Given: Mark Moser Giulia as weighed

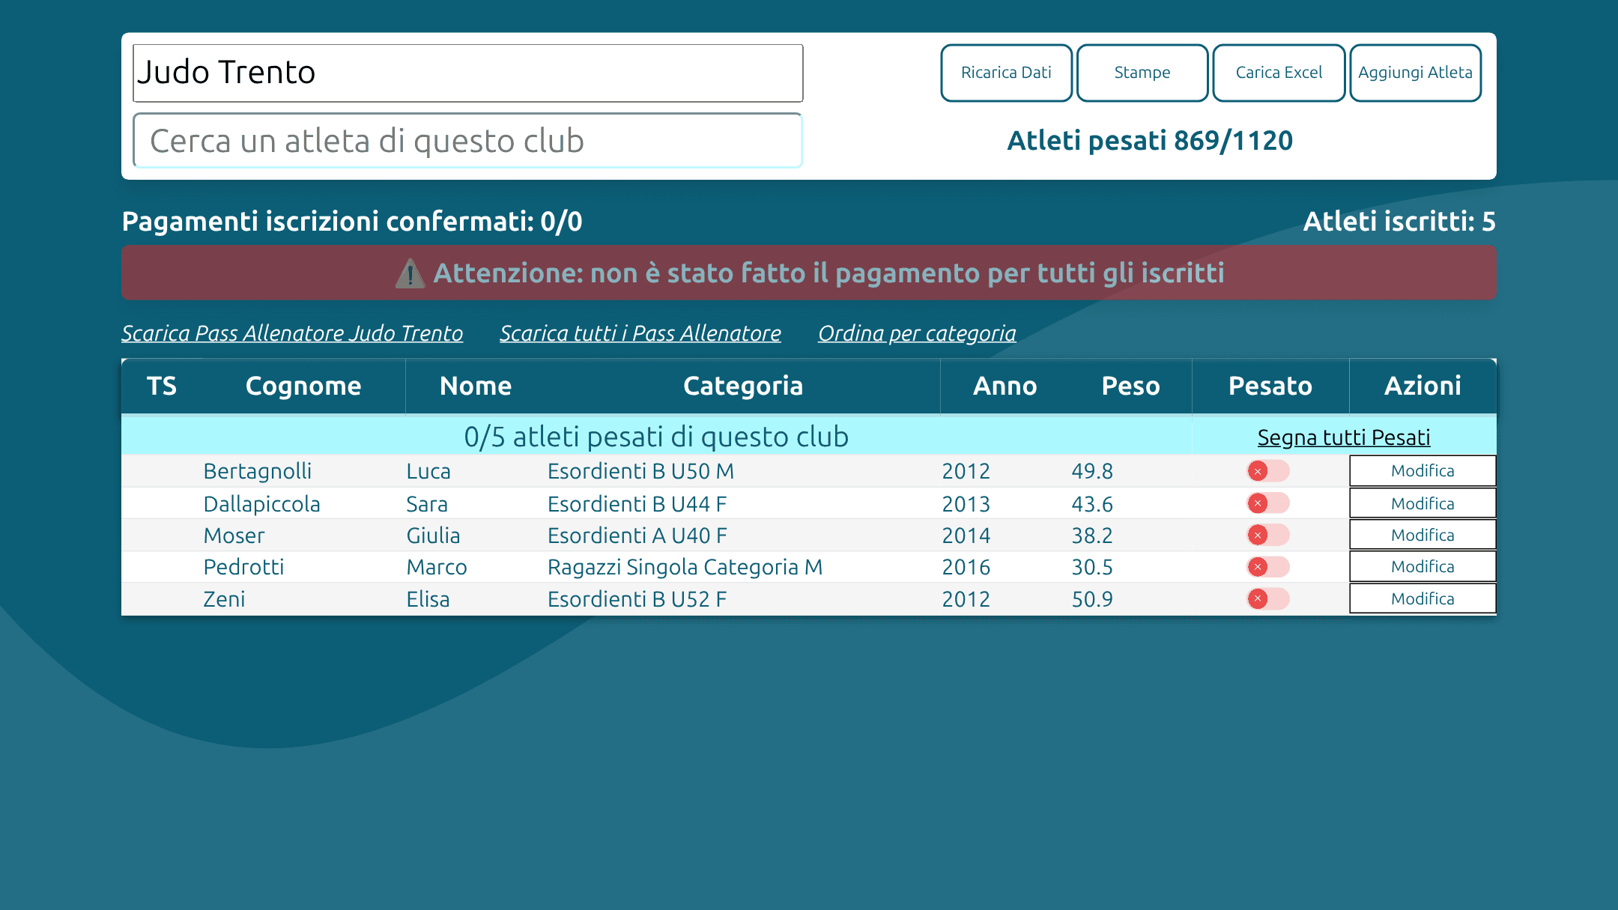Looking at the screenshot, I should 1267,535.
